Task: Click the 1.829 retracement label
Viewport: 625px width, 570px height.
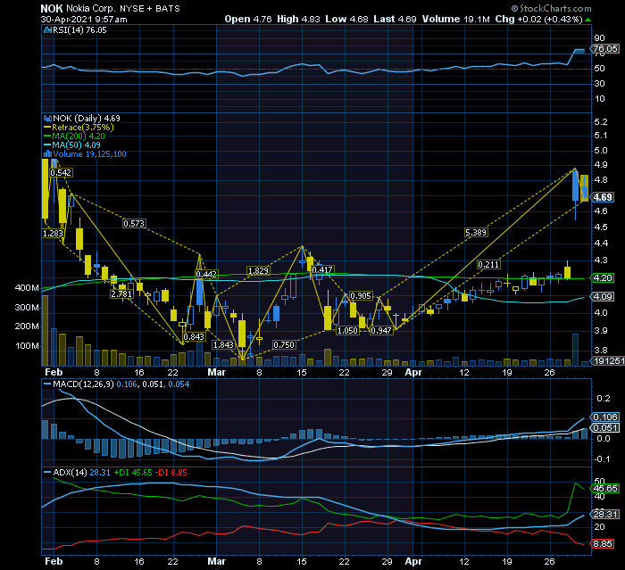Action: (258, 271)
